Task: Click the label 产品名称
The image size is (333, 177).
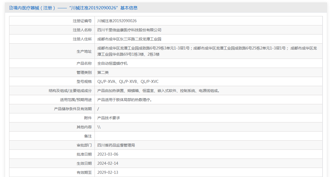Action: 84,63
